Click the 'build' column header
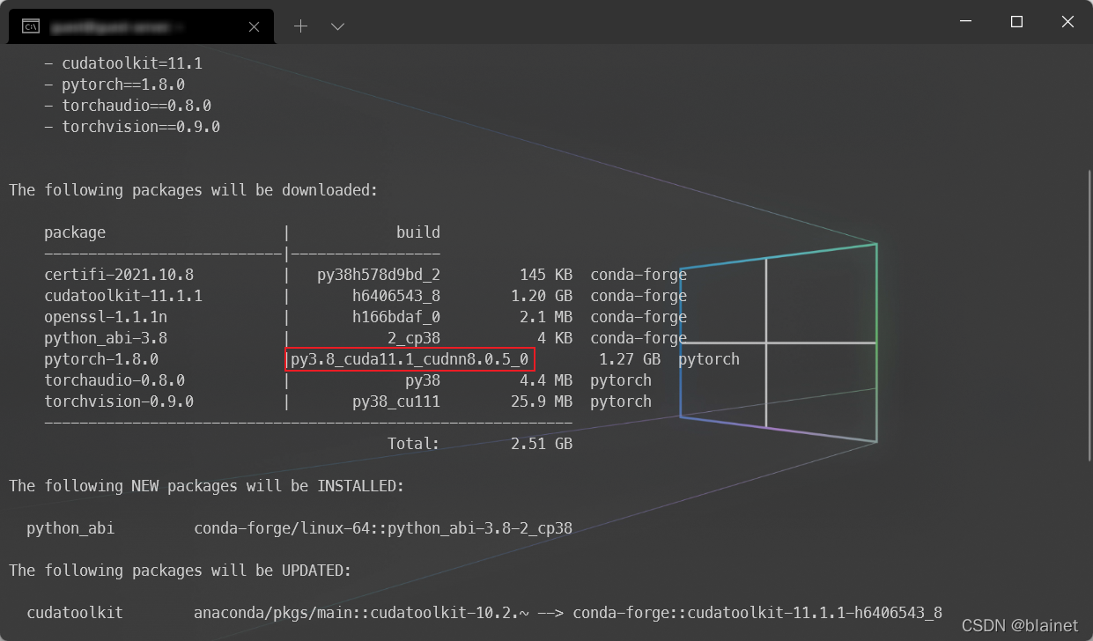The width and height of the screenshot is (1093, 641). tap(418, 232)
